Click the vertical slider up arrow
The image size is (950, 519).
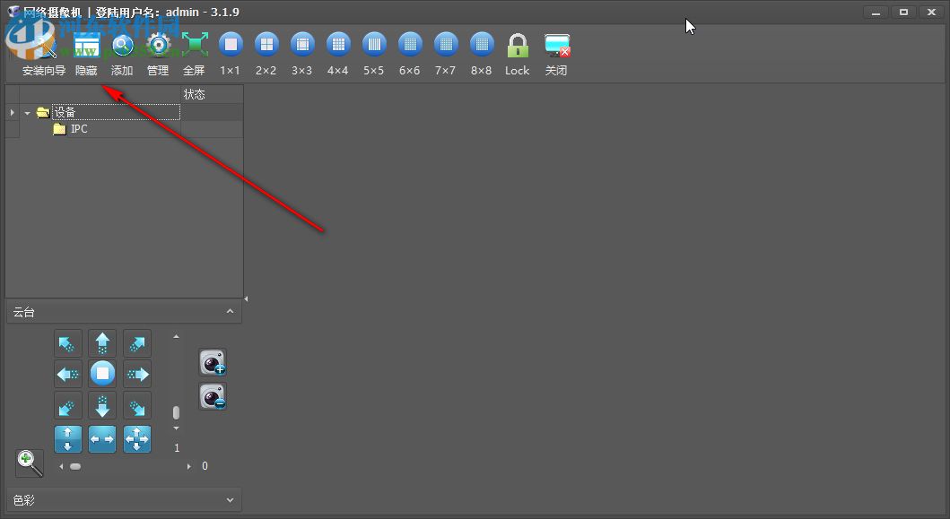point(177,336)
